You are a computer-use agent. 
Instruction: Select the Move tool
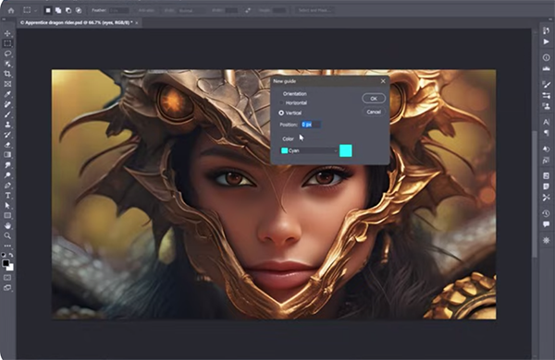pyautogui.click(x=7, y=33)
